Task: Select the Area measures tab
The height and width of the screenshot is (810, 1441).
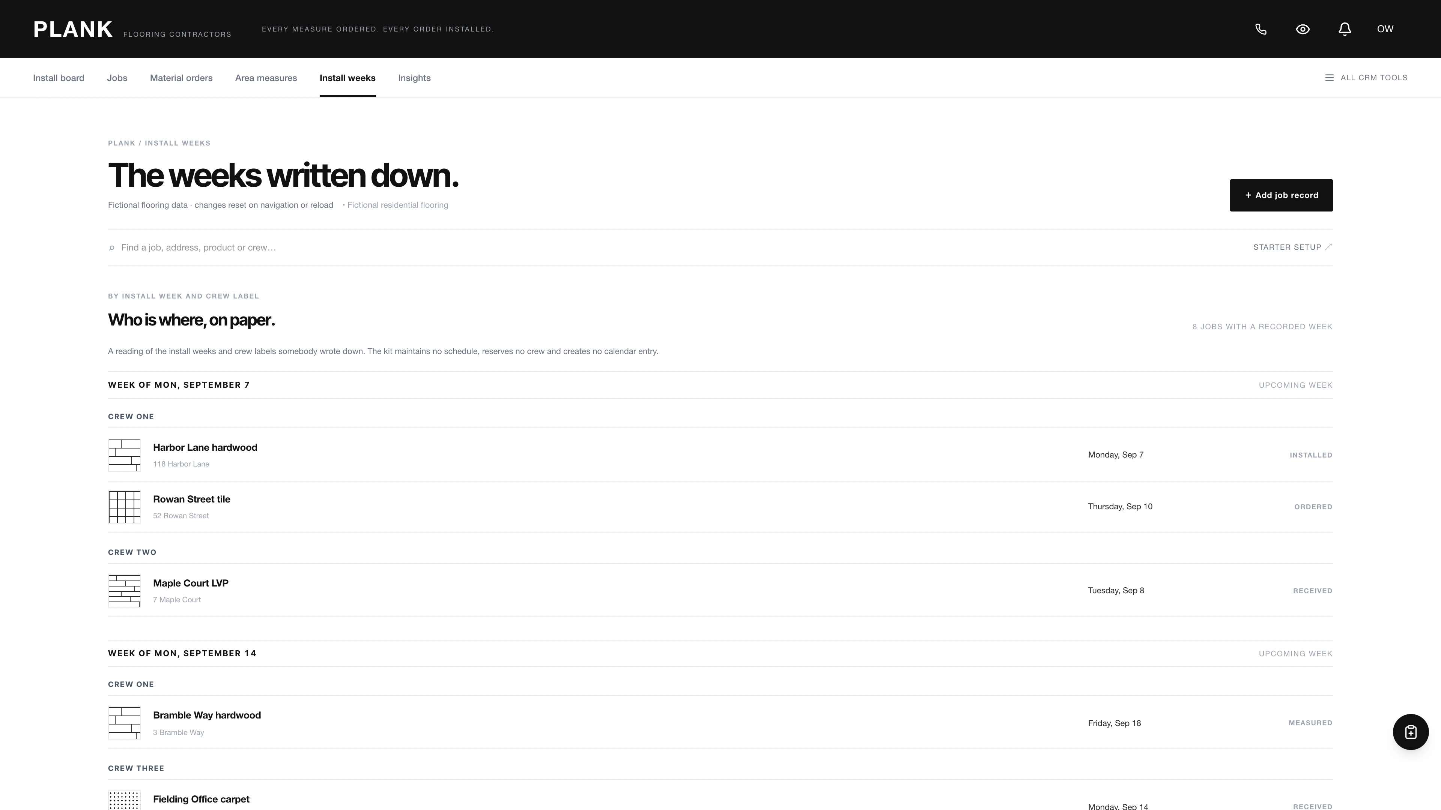Action: (x=266, y=78)
